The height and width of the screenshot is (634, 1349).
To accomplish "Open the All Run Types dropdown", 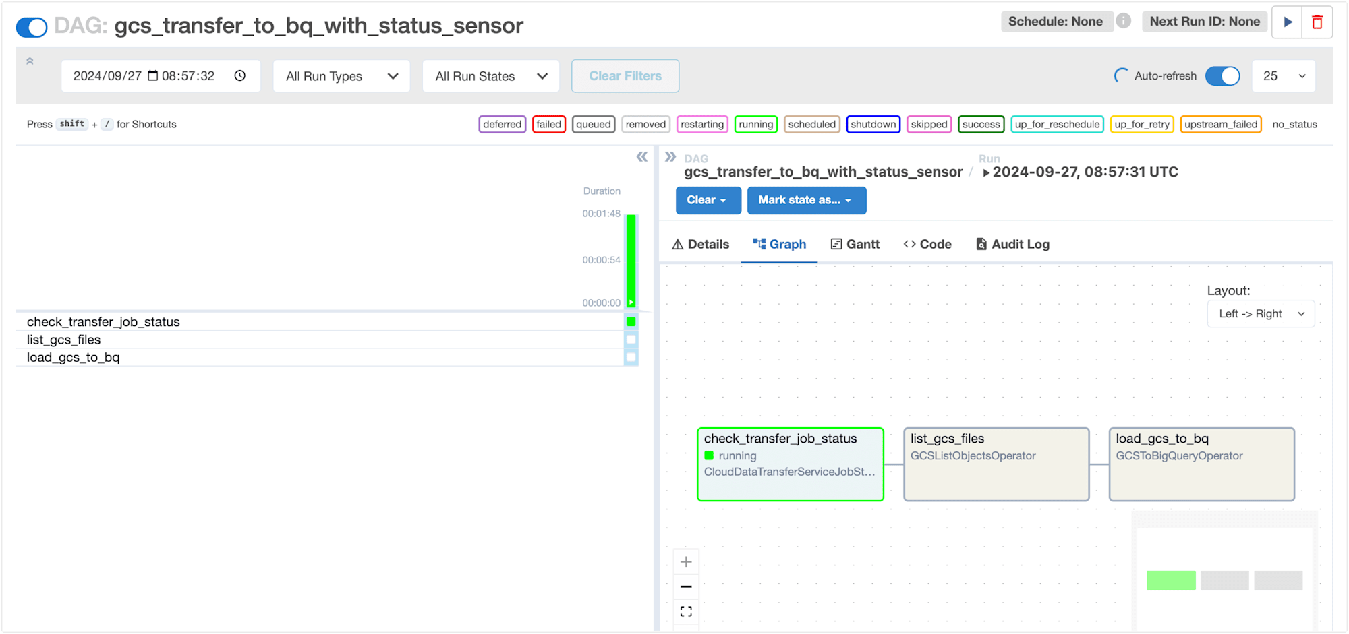I will pyautogui.click(x=341, y=76).
